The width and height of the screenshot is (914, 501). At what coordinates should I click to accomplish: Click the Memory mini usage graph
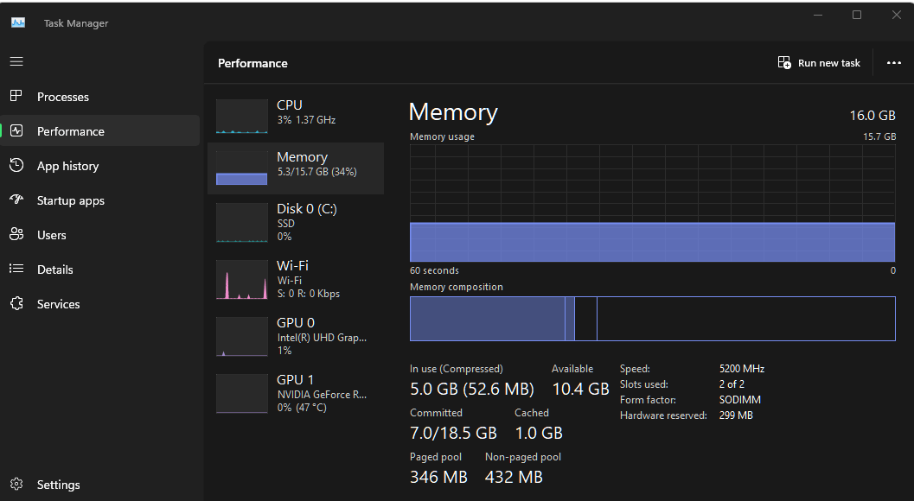(242, 168)
